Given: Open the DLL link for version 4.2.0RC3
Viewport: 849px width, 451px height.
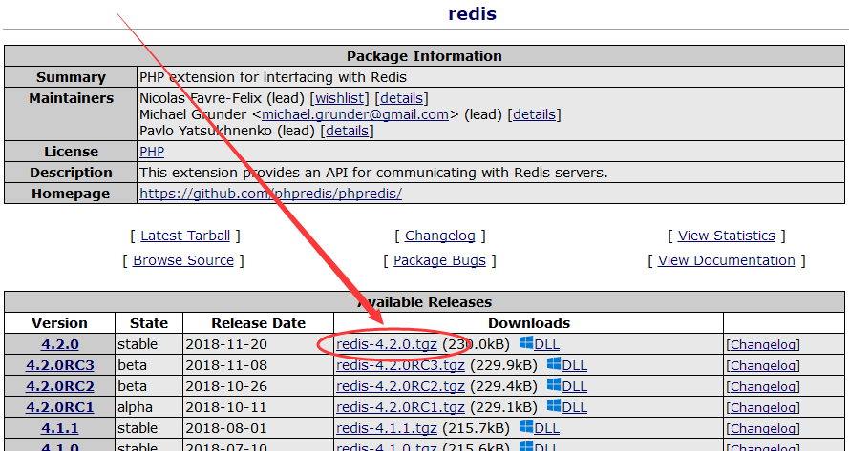Looking at the screenshot, I should [x=575, y=365].
